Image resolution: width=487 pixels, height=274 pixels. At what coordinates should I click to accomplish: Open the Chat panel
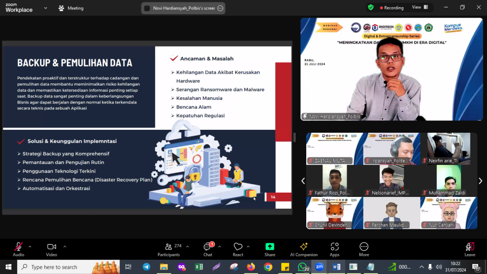[208, 249]
